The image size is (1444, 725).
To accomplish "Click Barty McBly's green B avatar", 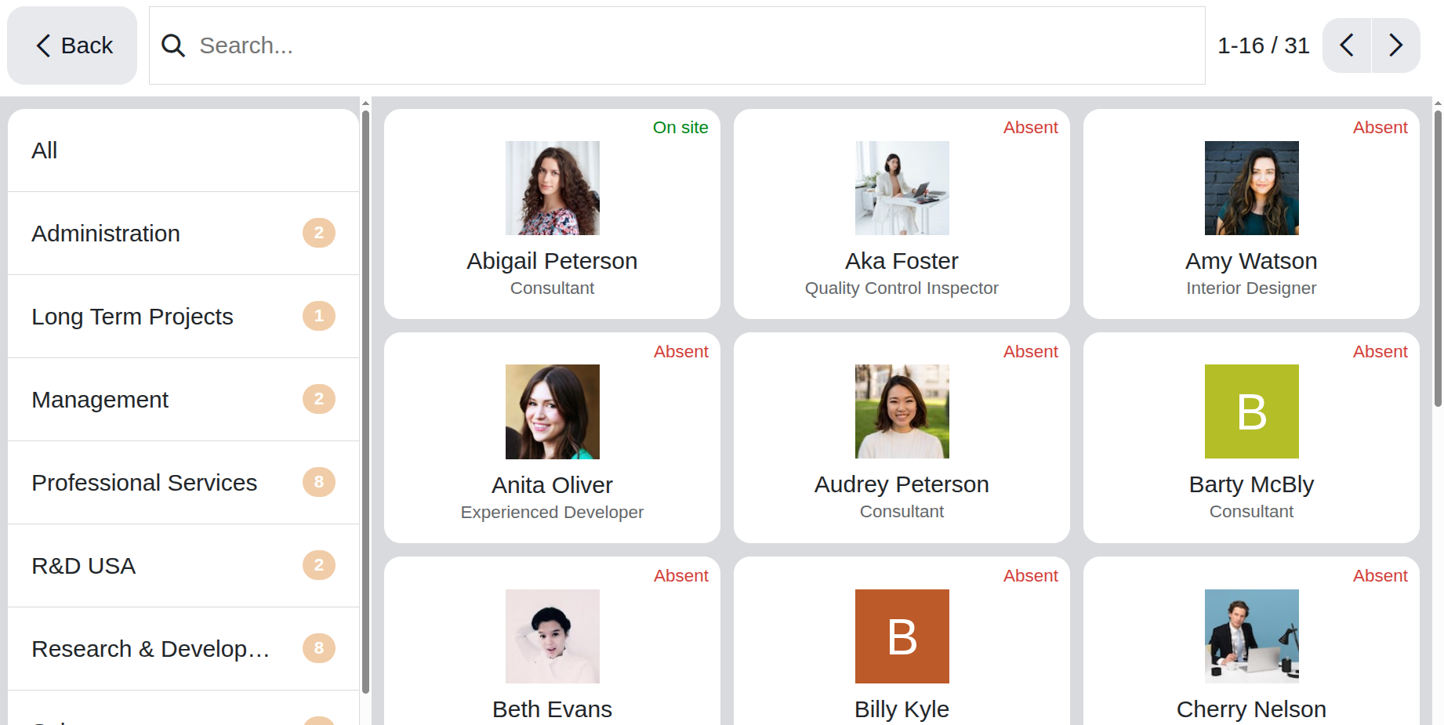I will [1251, 411].
